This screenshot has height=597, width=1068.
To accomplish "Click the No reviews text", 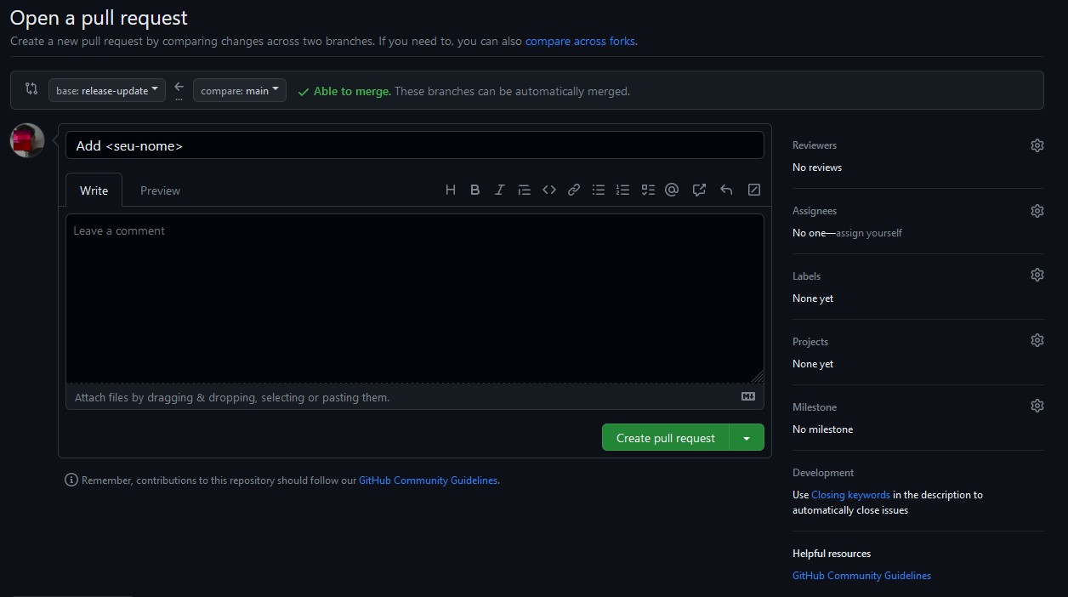I will (817, 168).
